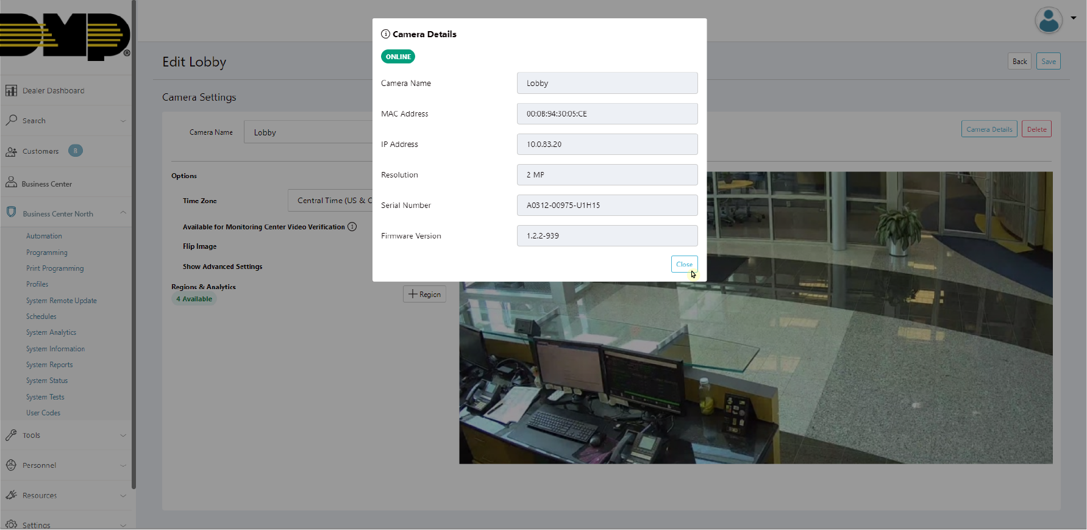Close the Camera Details dialog
Image resolution: width=1087 pixels, height=530 pixels.
684,264
